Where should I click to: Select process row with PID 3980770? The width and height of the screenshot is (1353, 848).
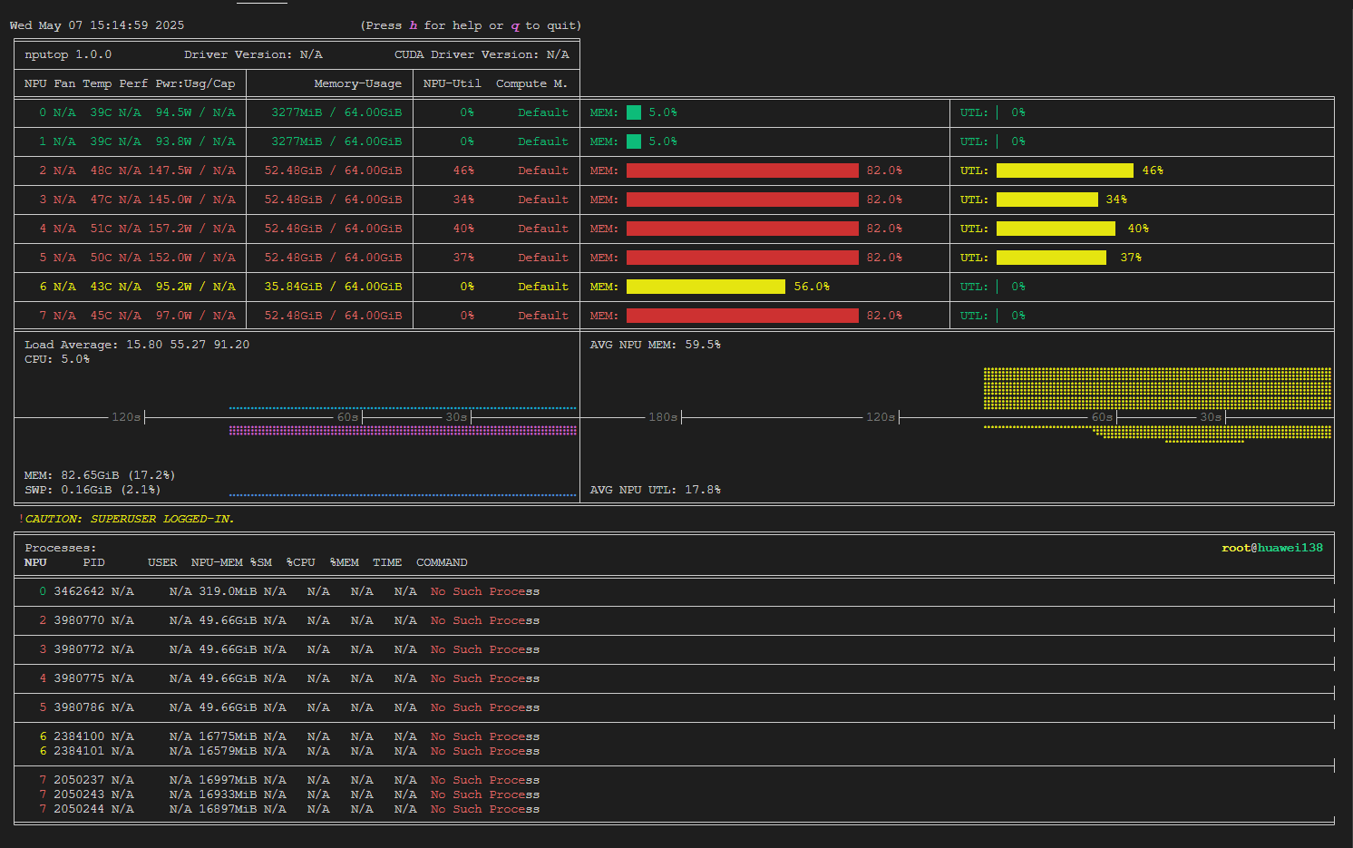[x=674, y=620]
